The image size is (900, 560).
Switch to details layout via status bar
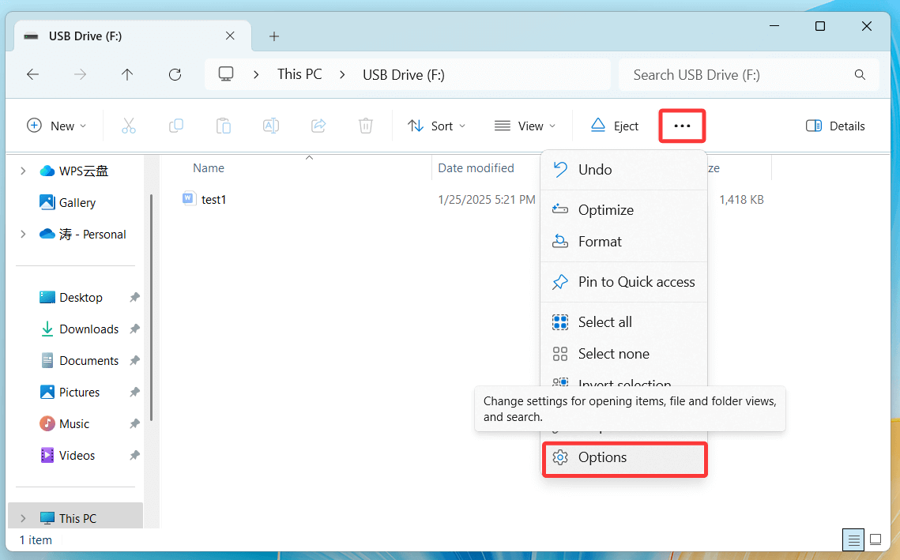coord(853,539)
